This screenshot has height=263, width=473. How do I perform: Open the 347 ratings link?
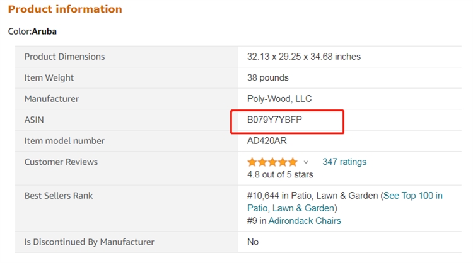(x=344, y=162)
